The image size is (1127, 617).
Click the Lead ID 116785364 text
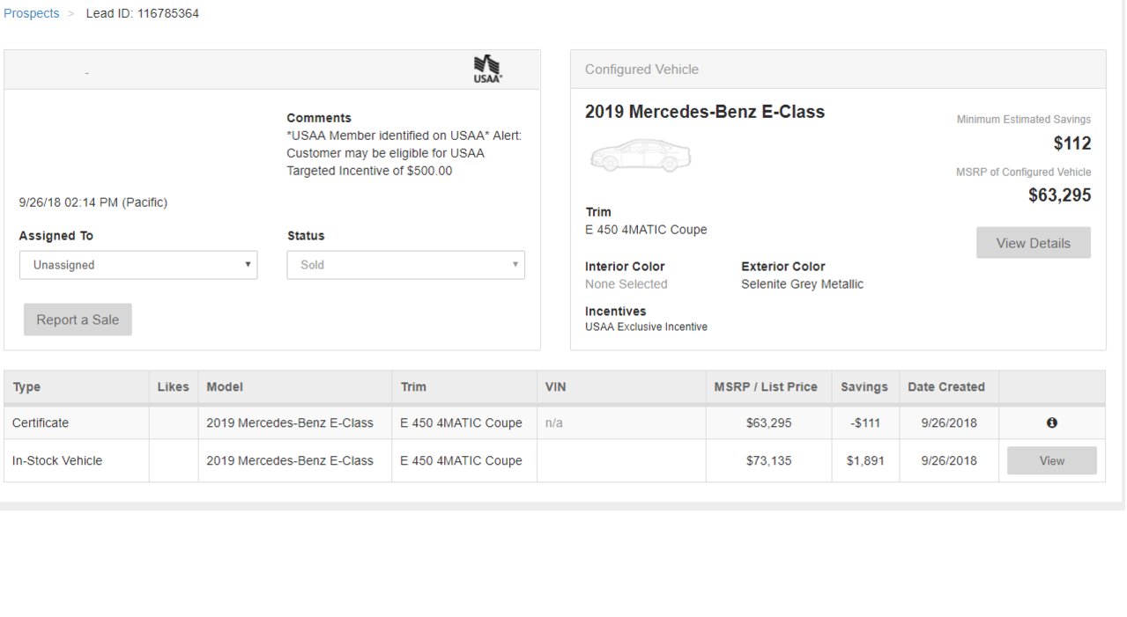coord(142,13)
